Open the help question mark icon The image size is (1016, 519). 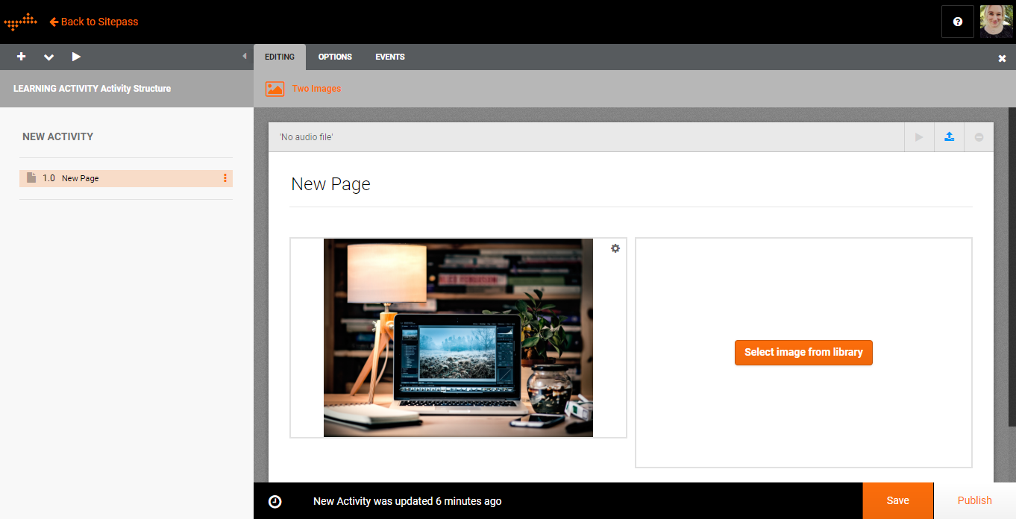coord(958,22)
